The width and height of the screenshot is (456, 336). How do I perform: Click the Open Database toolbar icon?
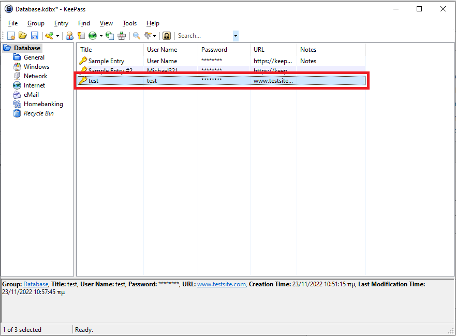22,35
